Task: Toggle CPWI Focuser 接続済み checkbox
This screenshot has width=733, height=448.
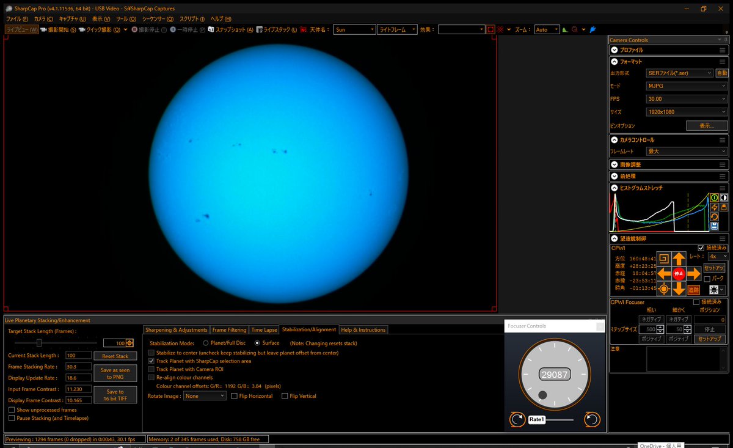Action: tap(696, 302)
